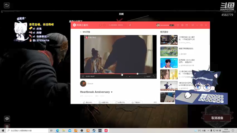Open the Giveon artist link
Viewport: 237px width, 133px height.
(90, 84)
